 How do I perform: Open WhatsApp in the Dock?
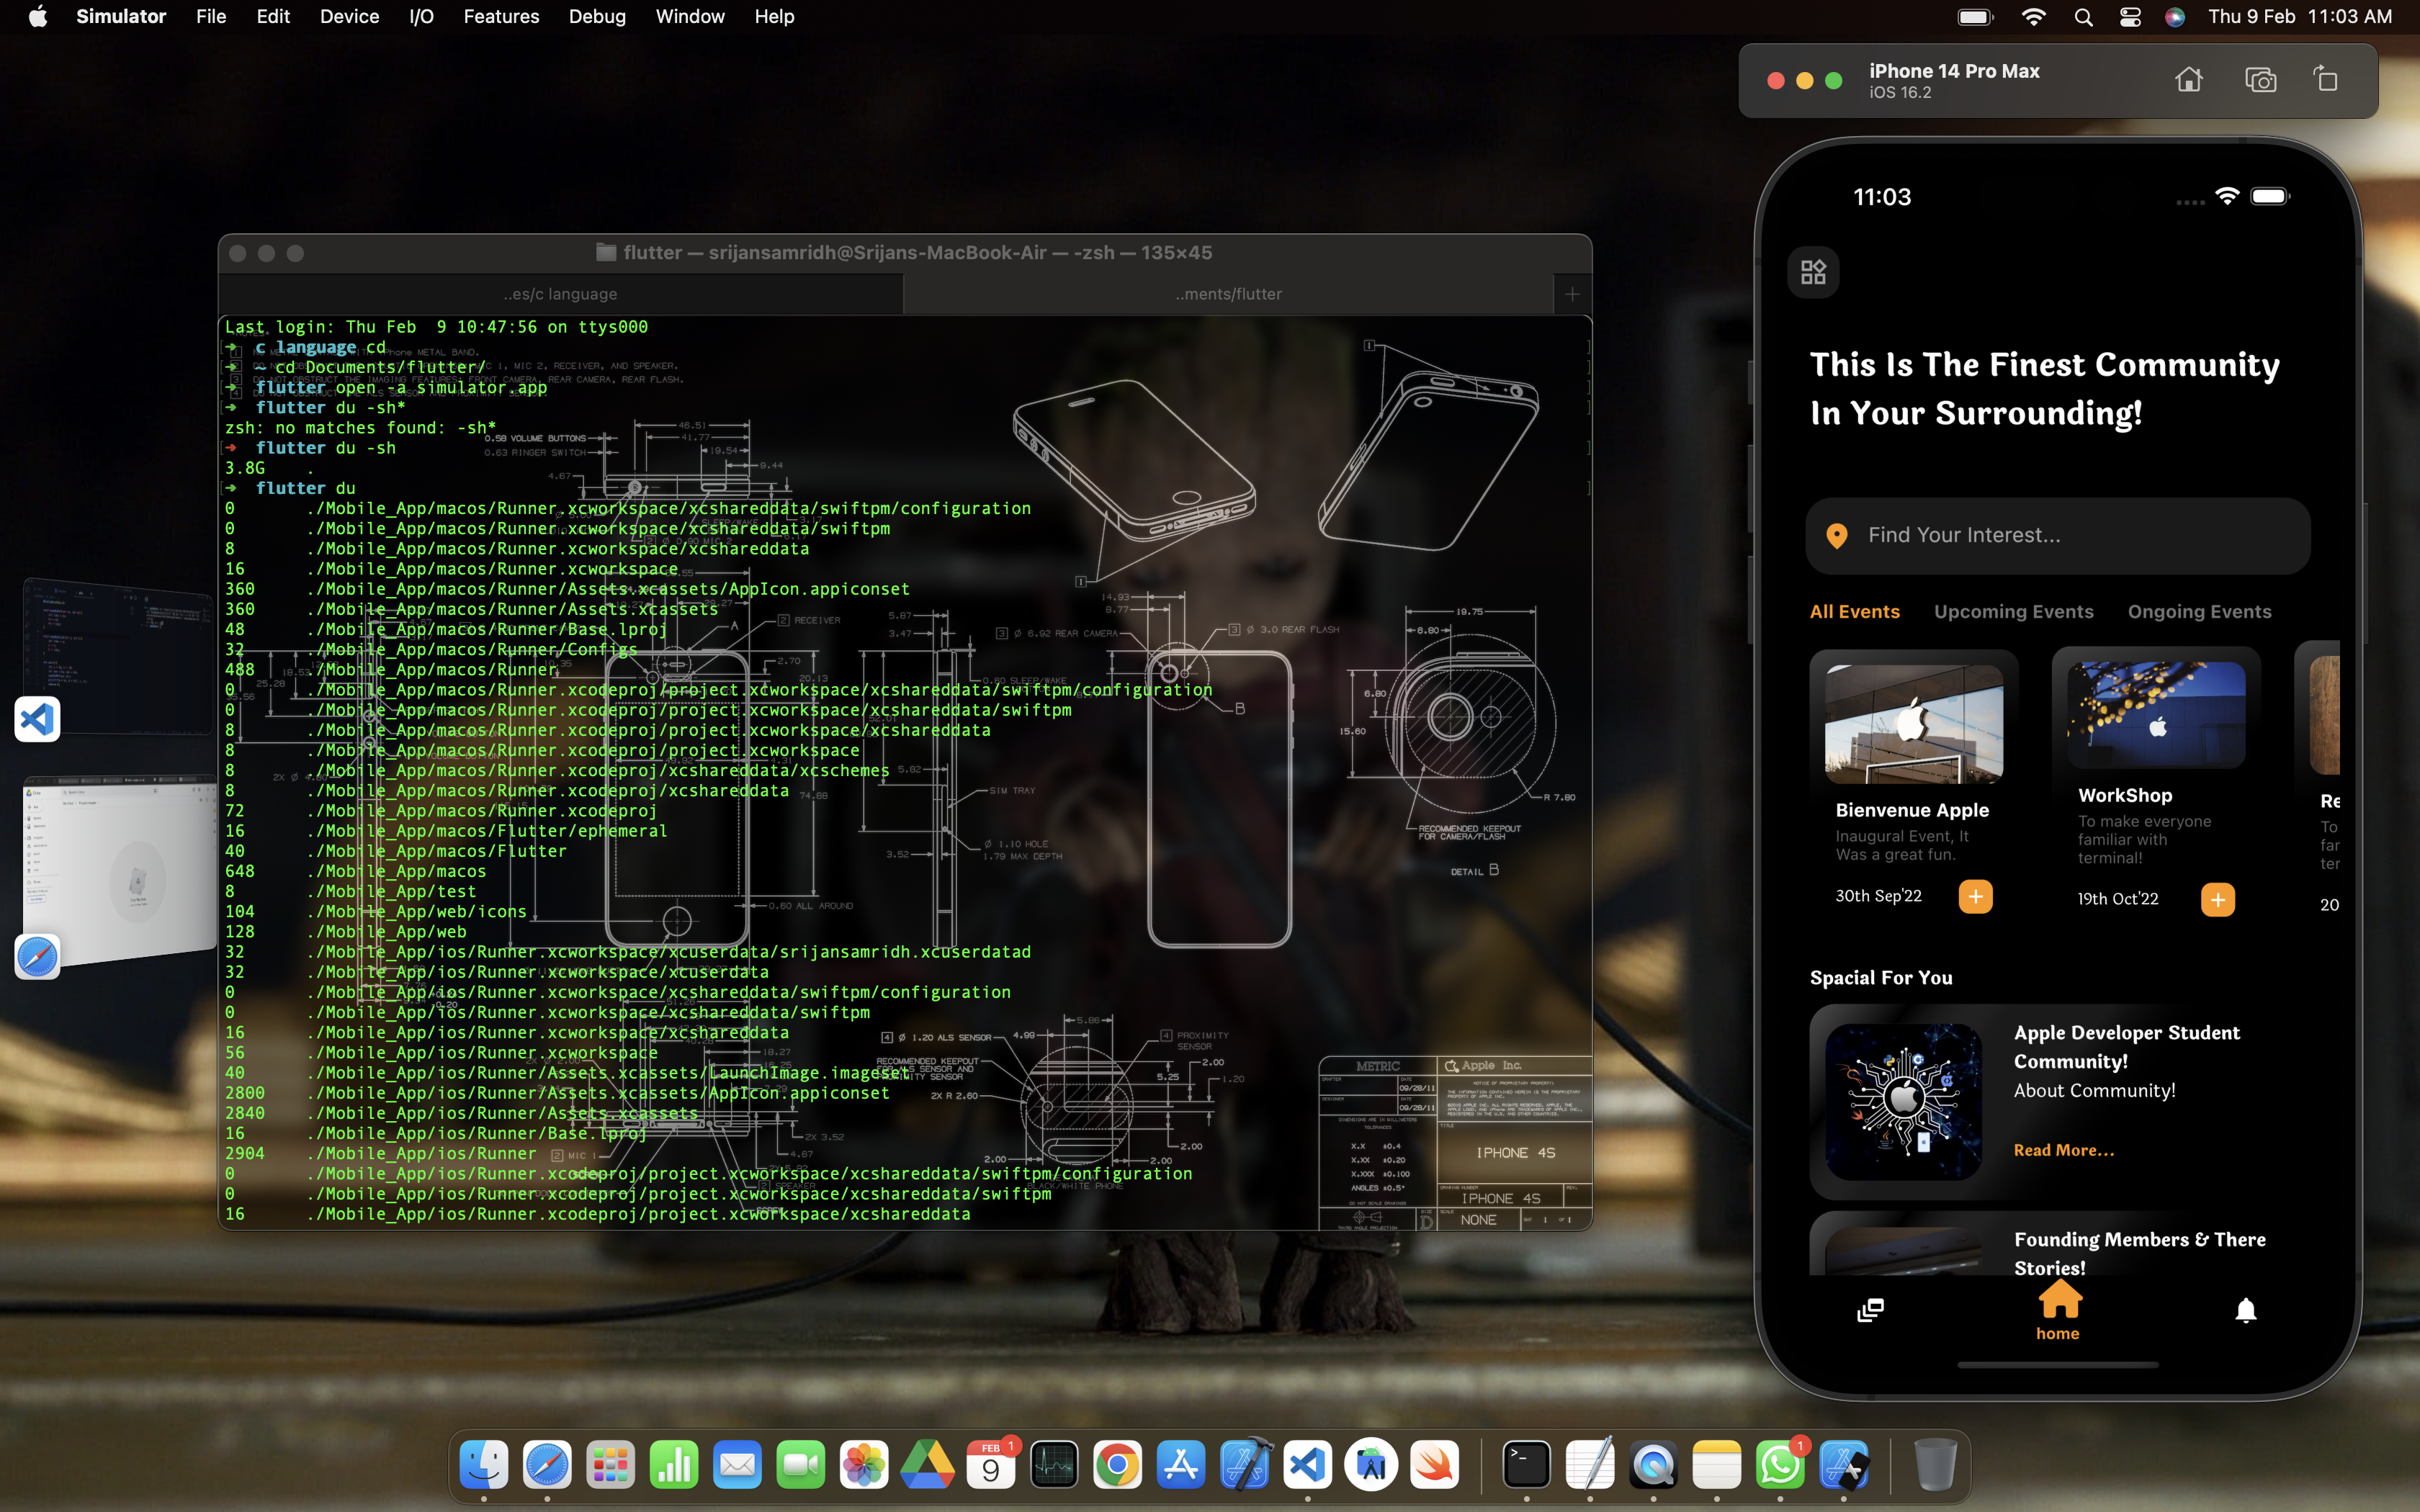click(1780, 1466)
